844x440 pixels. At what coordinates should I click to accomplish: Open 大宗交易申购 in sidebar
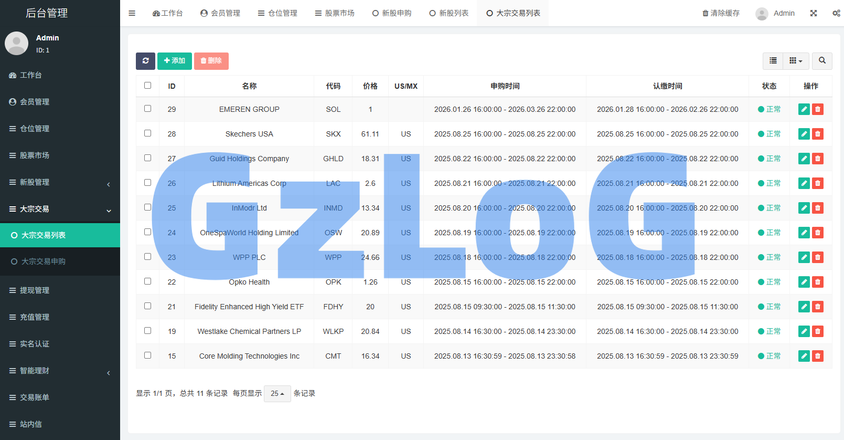coord(43,261)
